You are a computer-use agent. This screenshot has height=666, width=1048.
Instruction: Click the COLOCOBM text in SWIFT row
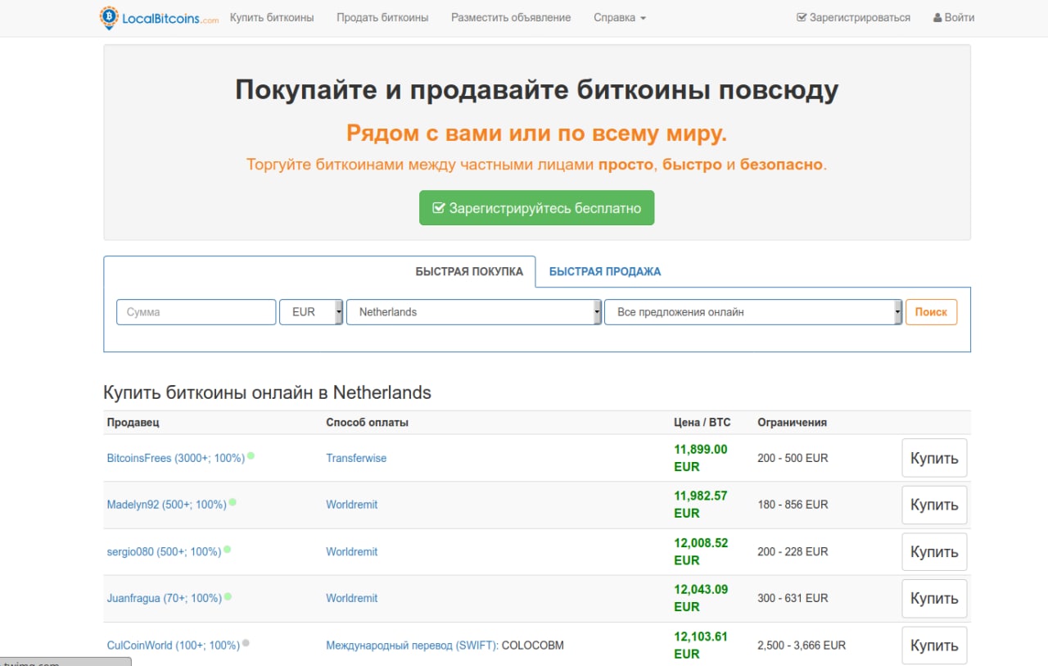(x=533, y=646)
